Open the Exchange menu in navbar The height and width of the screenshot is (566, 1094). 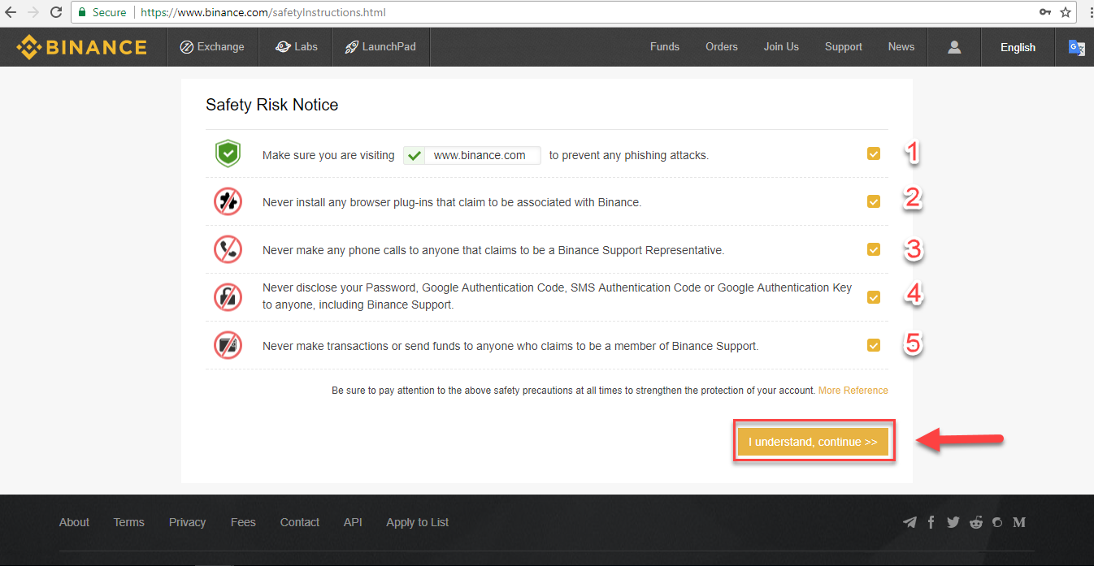pos(212,47)
